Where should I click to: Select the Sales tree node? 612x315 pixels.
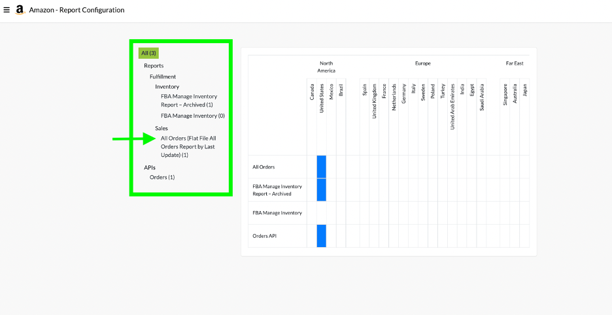(x=161, y=128)
